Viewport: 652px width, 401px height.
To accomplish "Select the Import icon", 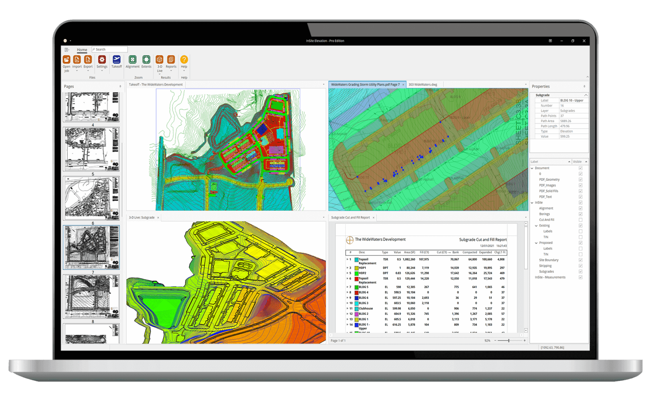I will coord(77,60).
